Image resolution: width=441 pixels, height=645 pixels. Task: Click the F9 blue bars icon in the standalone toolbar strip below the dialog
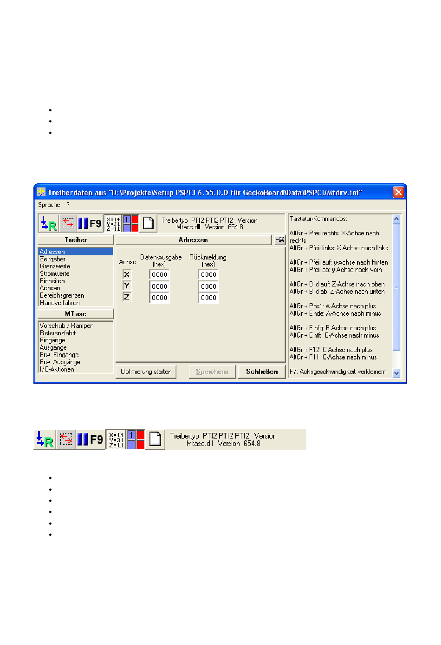pos(90,439)
